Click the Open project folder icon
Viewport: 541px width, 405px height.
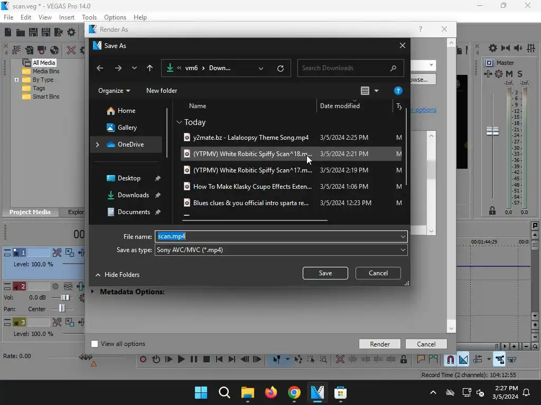click(x=21, y=32)
